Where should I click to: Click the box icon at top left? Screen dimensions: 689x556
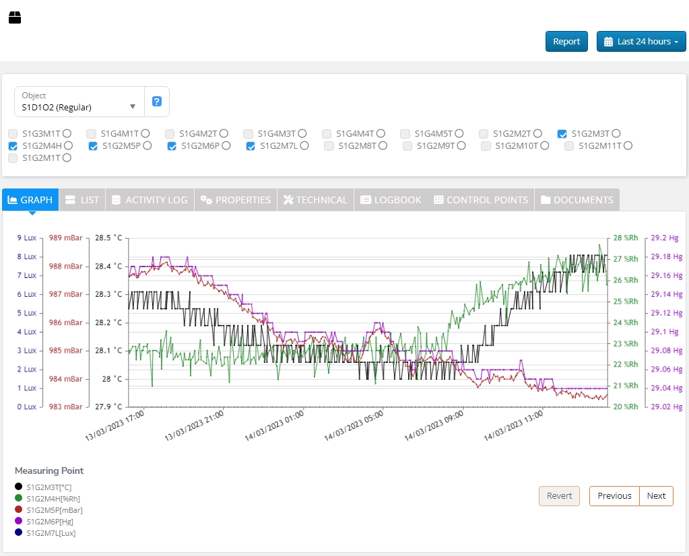point(15,18)
